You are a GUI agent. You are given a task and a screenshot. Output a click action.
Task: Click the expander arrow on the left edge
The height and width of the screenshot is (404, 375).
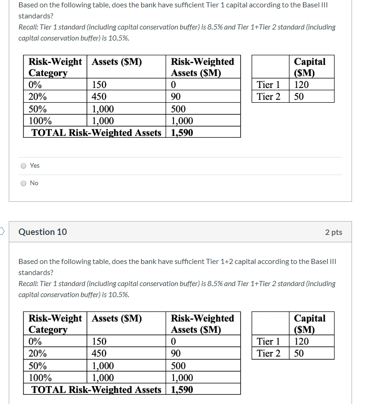(2, 231)
